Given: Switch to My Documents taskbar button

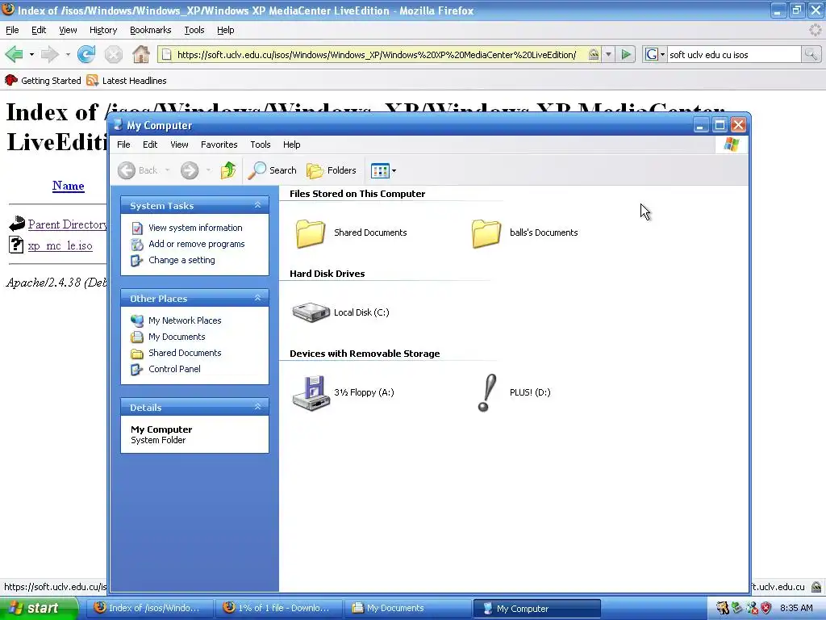Looking at the screenshot, I should (x=407, y=608).
